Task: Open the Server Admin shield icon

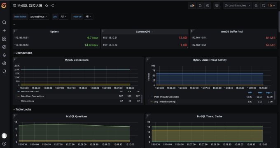Action: 4,71
